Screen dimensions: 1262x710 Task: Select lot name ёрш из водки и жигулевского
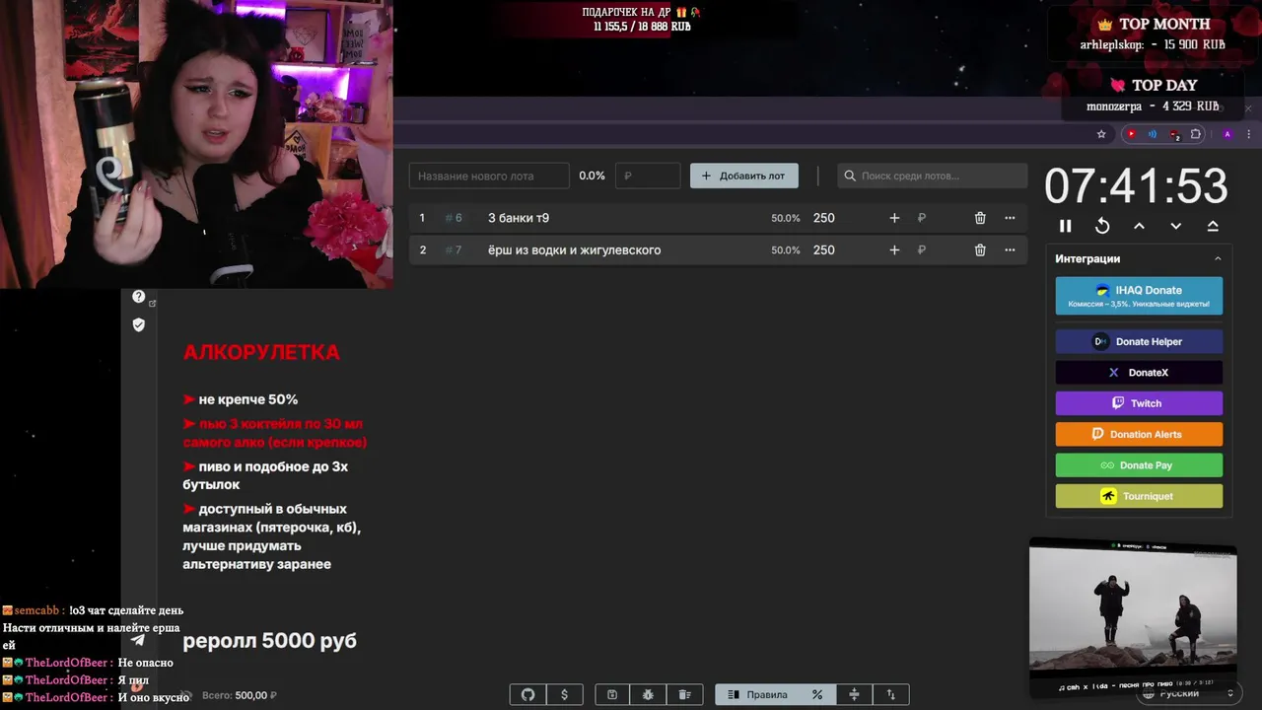coord(575,250)
